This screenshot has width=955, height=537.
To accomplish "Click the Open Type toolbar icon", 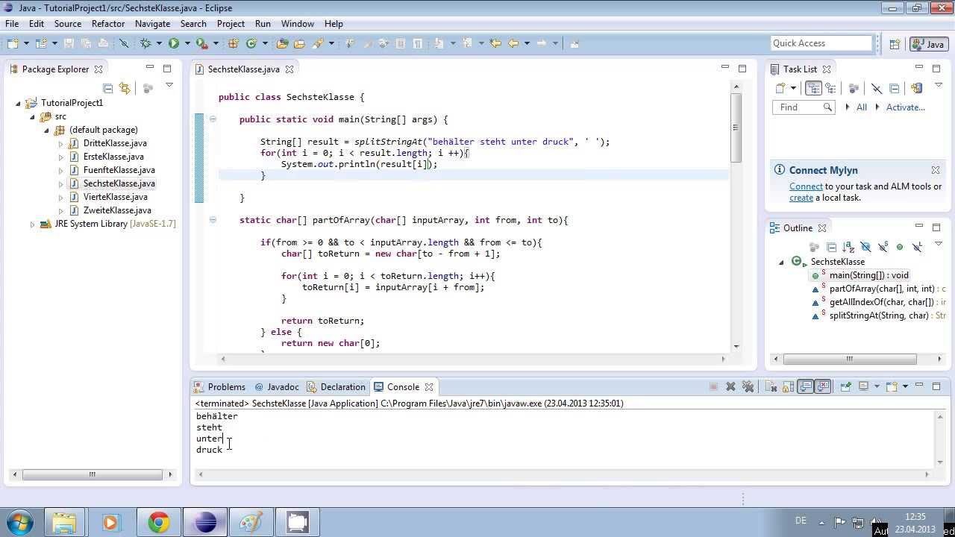I will click(282, 43).
